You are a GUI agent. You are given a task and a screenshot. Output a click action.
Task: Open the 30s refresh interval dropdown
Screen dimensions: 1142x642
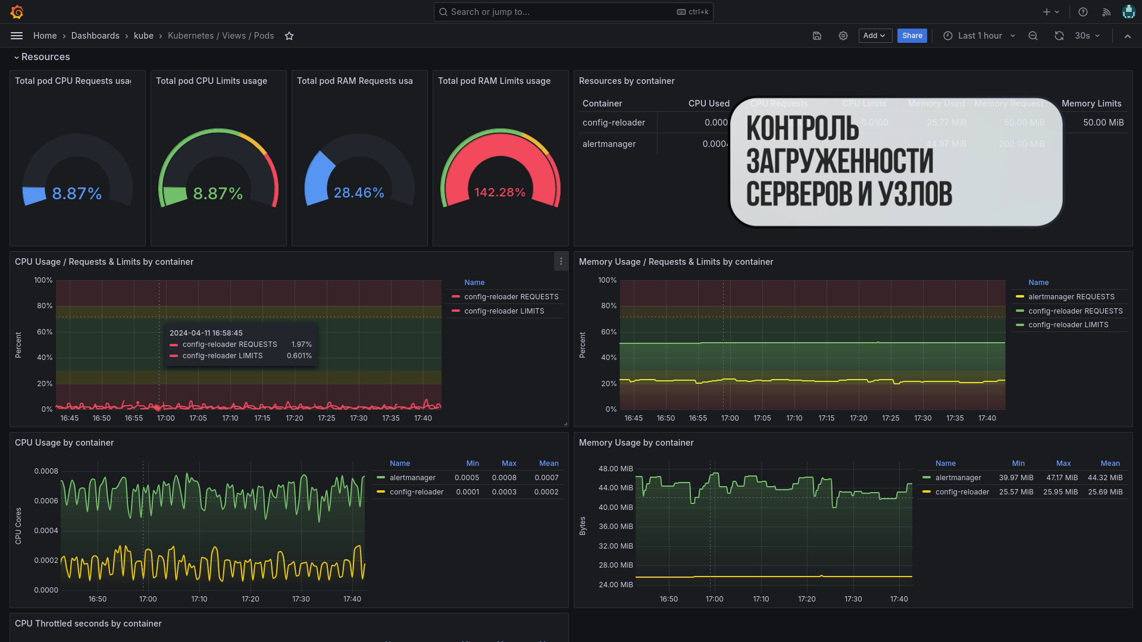point(1087,36)
